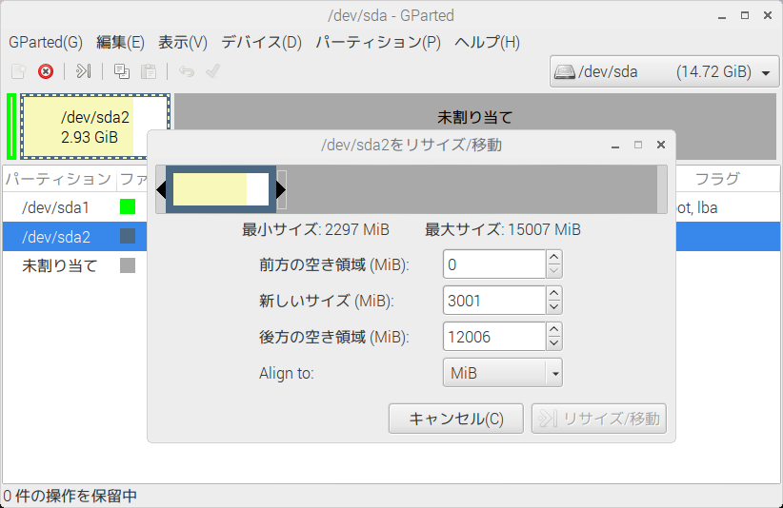Click the green color swatch of /dev/sda1
Image resolution: width=783 pixels, height=508 pixels.
(x=128, y=206)
